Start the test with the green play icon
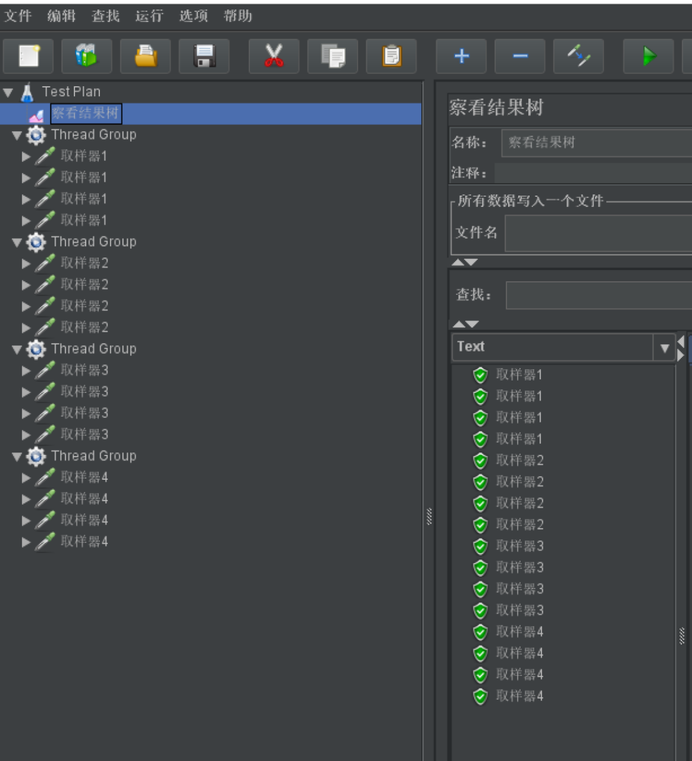This screenshot has height=761, width=692. (x=648, y=56)
